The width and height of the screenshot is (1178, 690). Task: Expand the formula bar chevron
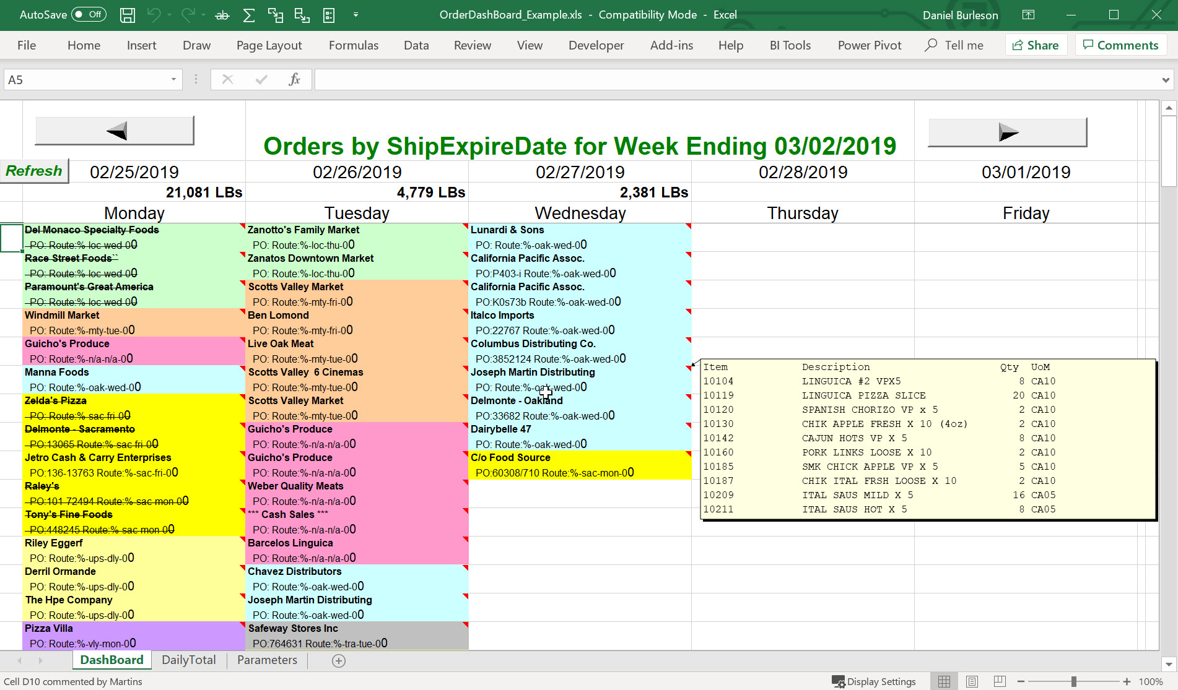pyautogui.click(x=1166, y=80)
